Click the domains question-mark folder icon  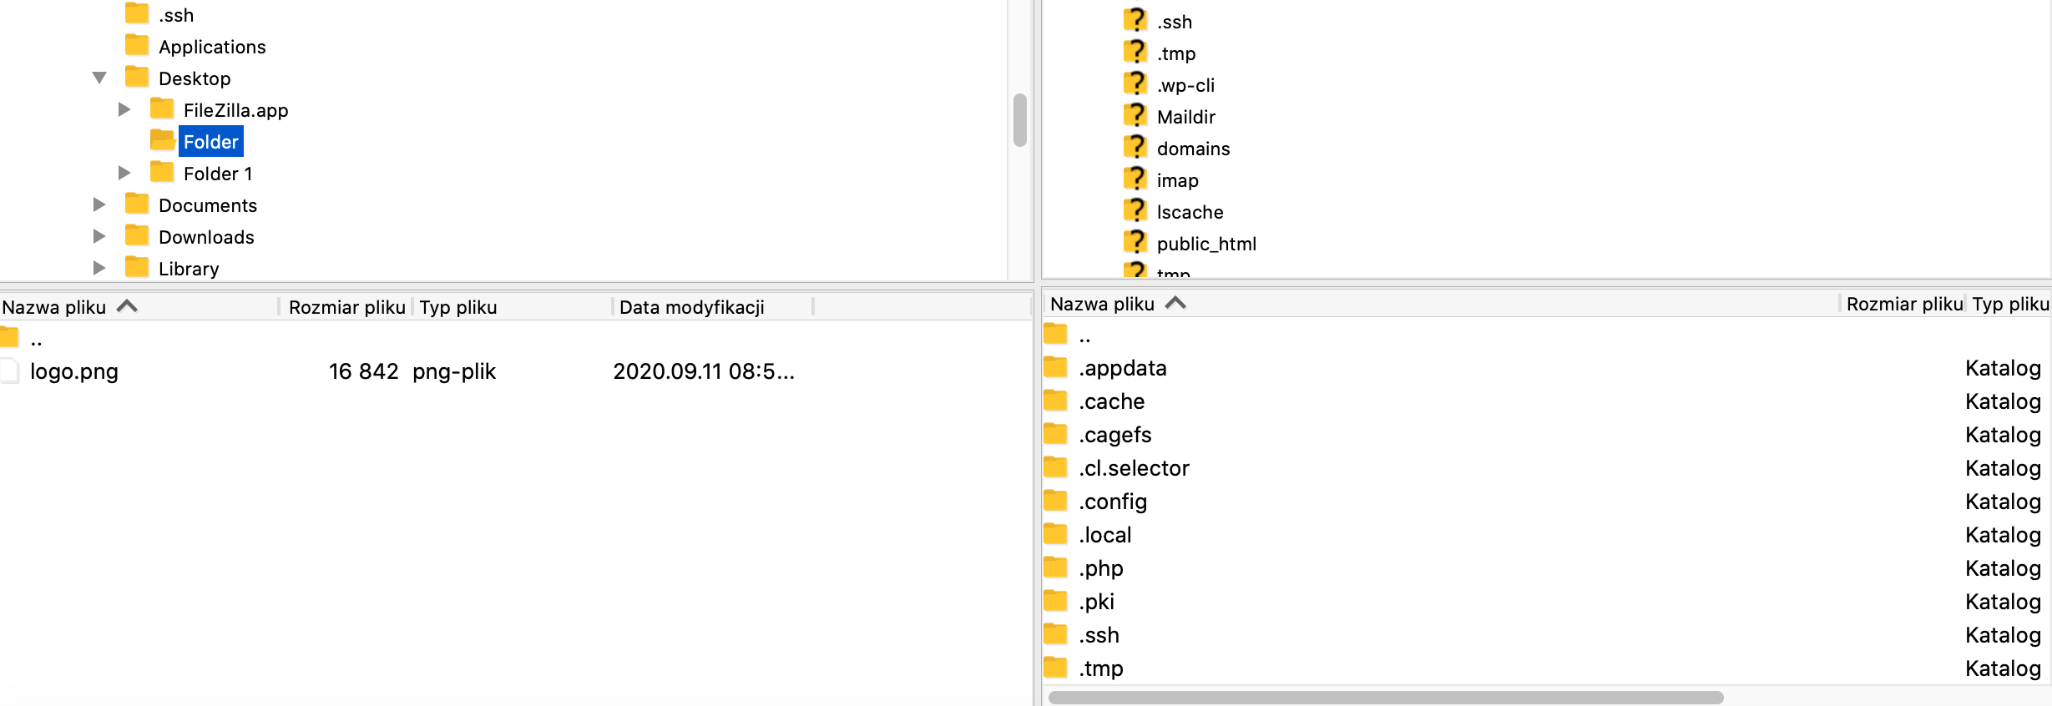click(x=1135, y=148)
